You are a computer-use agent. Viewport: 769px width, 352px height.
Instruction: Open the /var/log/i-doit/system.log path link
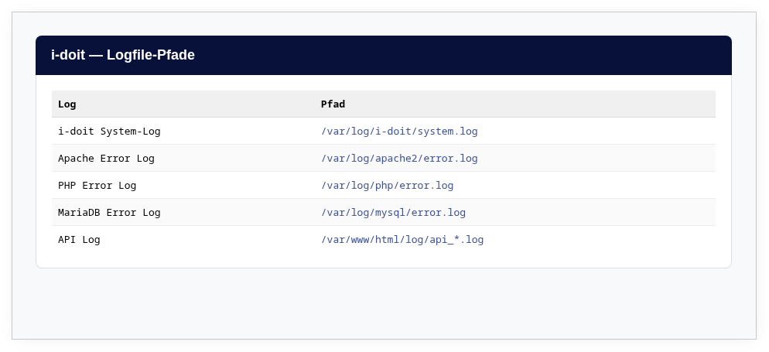tap(399, 132)
